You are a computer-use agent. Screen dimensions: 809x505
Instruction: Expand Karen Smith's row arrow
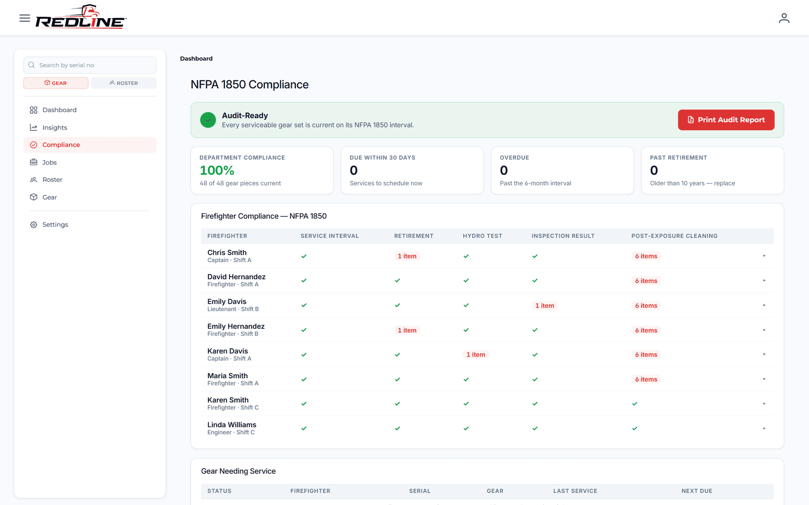point(764,403)
